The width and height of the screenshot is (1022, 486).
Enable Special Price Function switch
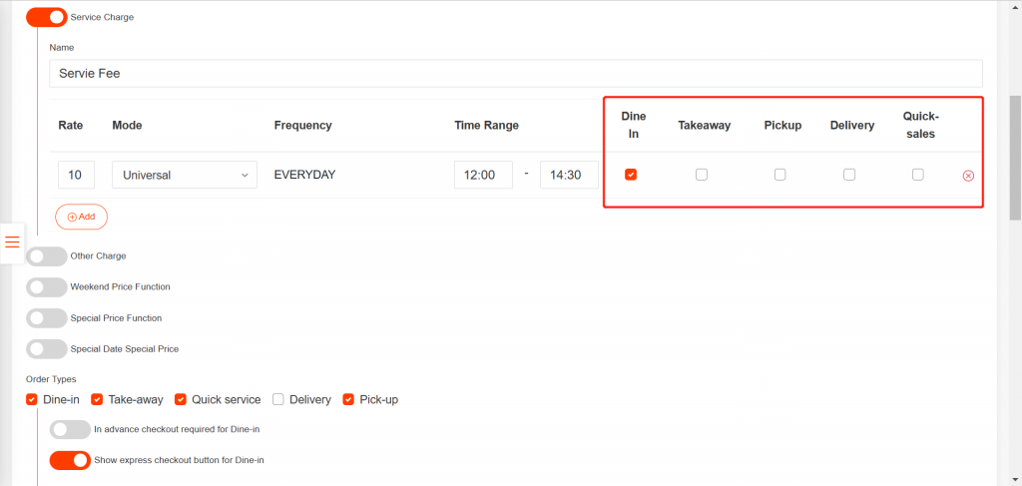(46, 318)
